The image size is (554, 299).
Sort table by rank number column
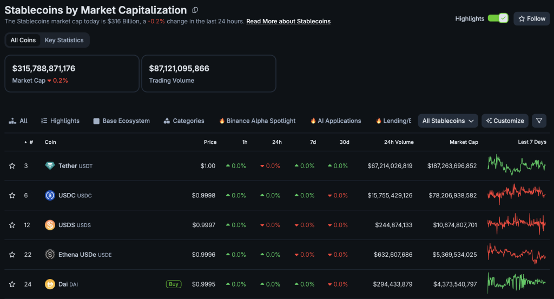[x=29, y=142]
